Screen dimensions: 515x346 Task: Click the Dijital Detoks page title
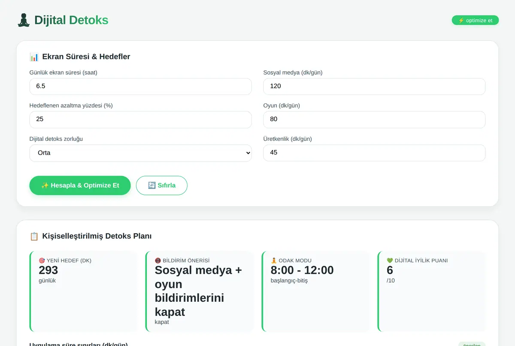point(71,20)
